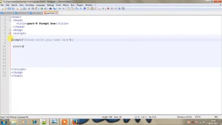Screen dimensions: 222x125
Task: Click the Replace toolbar icon
Action: [54, 9]
